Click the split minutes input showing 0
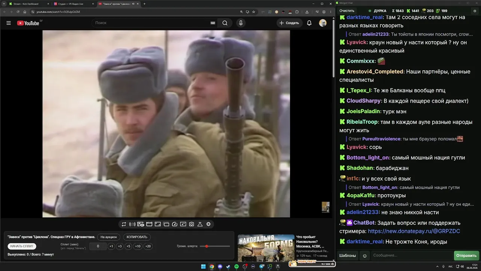This screenshot has width=481, height=271. (98, 246)
